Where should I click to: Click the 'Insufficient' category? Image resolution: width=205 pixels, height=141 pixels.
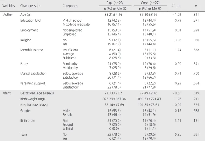click(x=70, y=50)
